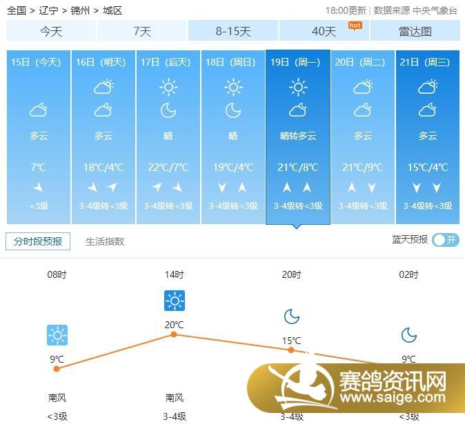465x433 pixels.
Task: Select the 今天 tab
Action: click(51, 31)
